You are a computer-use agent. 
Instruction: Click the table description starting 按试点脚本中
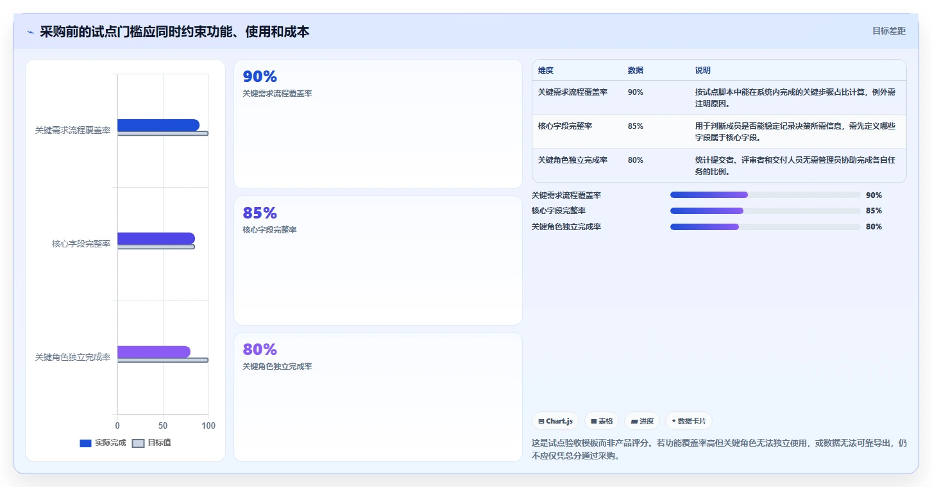pyautogui.click(x=795, y=97)
